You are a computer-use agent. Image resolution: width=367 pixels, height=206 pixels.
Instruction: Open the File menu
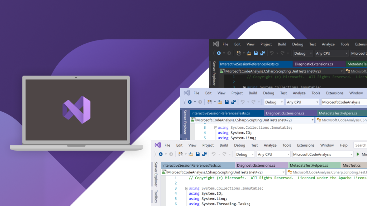[x=168, y=145]
